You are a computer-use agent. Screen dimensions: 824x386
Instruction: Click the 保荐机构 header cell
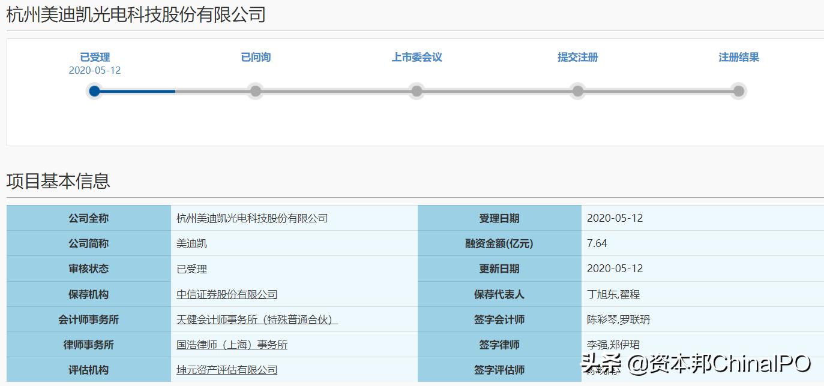[x=89, y=294]
